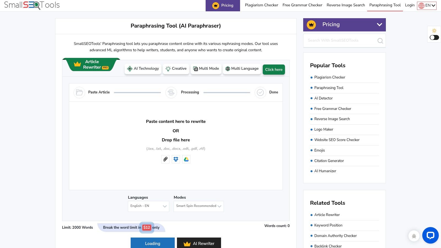This screenshot has height=248, width=441.
Task: Open Article Rewriter under Related Tools
Action: (x=327, y=215)
